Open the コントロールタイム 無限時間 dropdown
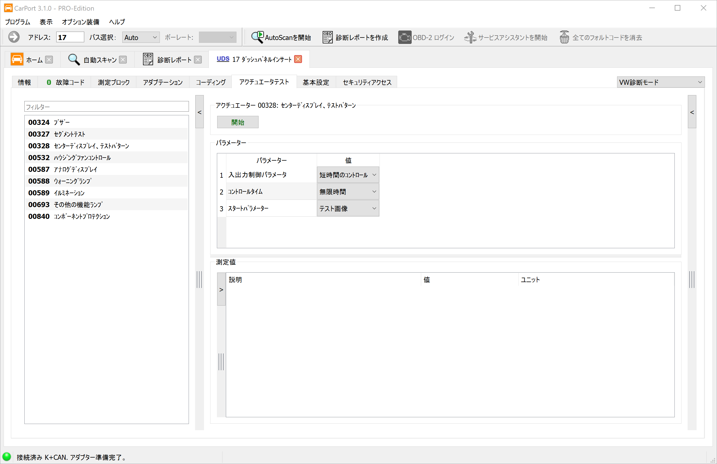Viewport: 717px width, 464px height. pos(348,192)
